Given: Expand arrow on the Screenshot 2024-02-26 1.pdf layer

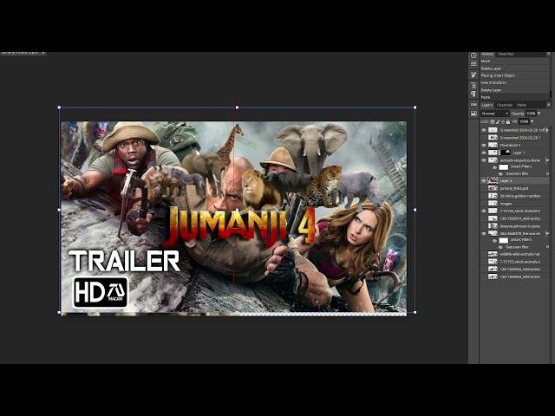Looking at the screenshot, I should pyautogui.click(x=547, y=130).
